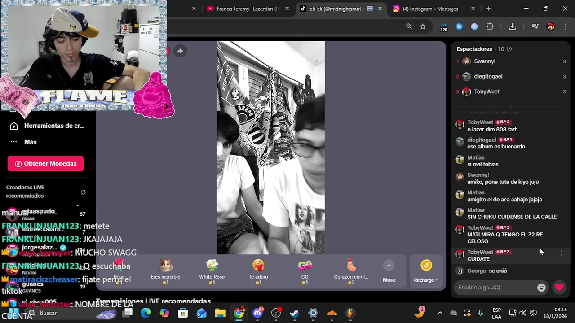The image size is (575, 323).
Task: Open a new browser tab
Action: click(488, 9)
